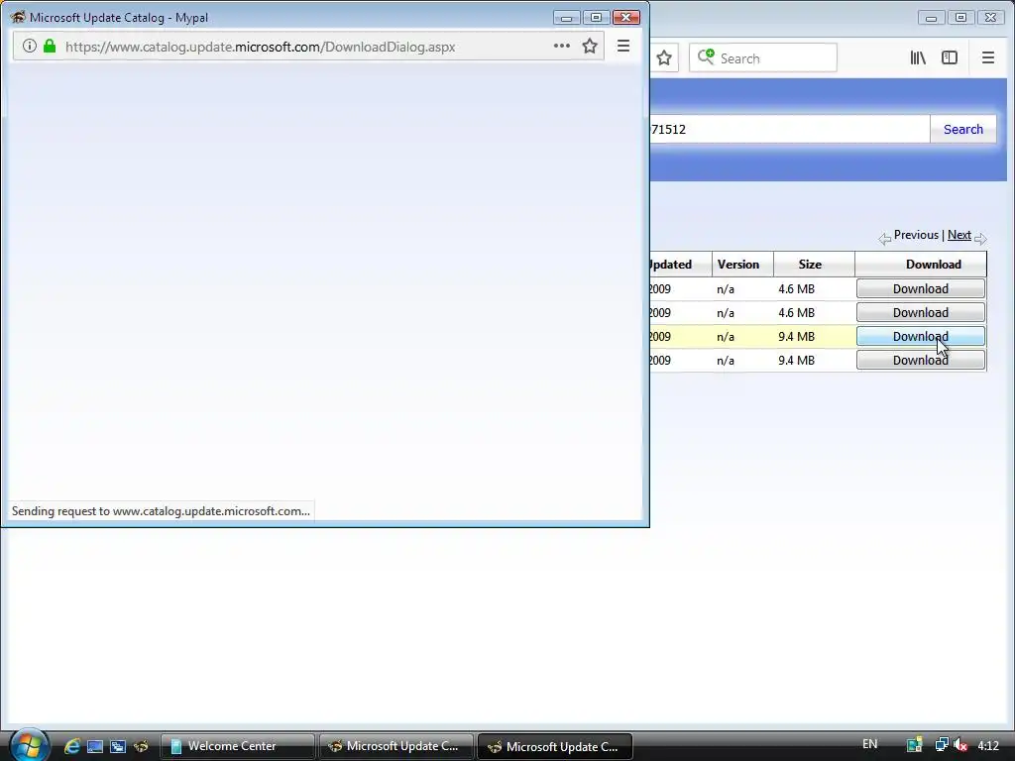Click the second 4.6 MB row Download button
Image resolution: width=1015 pixels, height=761 pixels.
(x=921, y=312)
